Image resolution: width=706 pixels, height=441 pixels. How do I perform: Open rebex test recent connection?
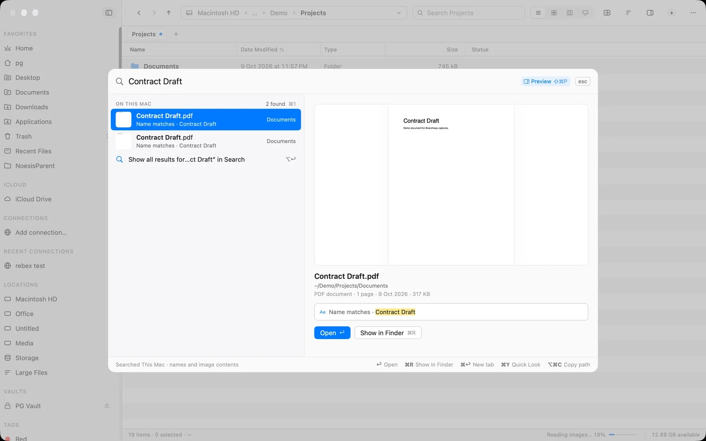(30, 266)
